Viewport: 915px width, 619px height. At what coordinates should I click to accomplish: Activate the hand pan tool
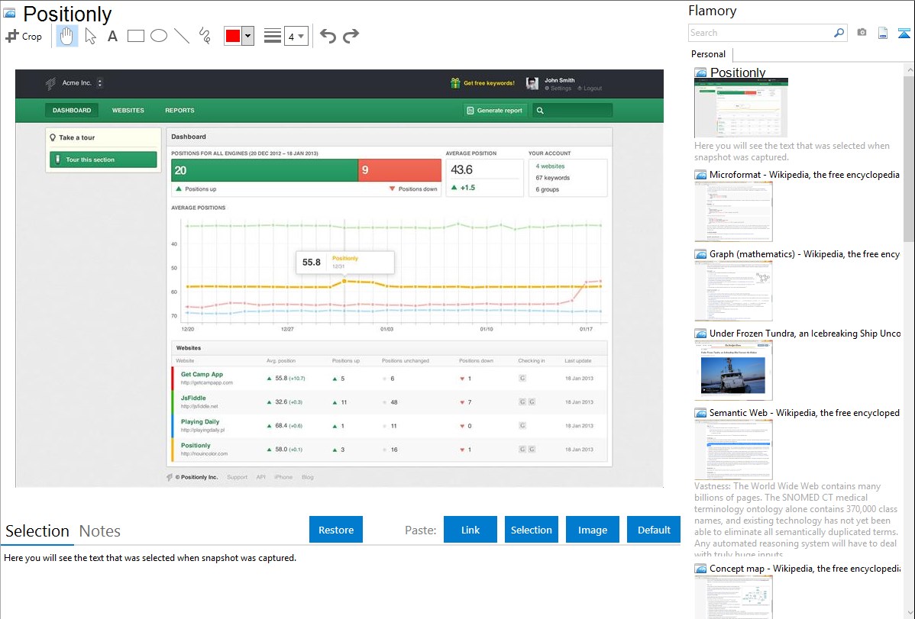pyautogui.click(x=67, y=36)
